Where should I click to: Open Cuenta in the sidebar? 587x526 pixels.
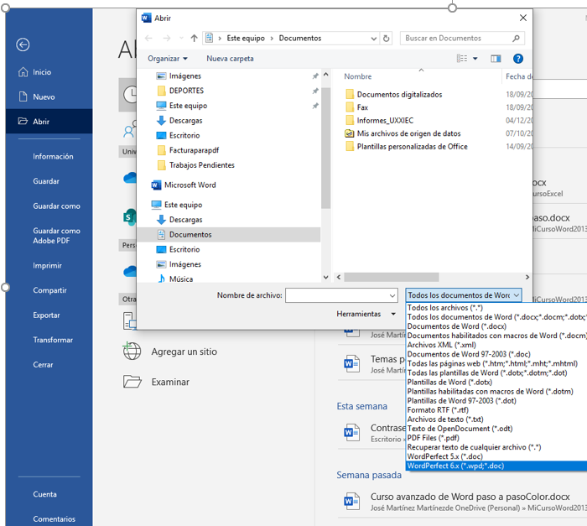[44, 494]
